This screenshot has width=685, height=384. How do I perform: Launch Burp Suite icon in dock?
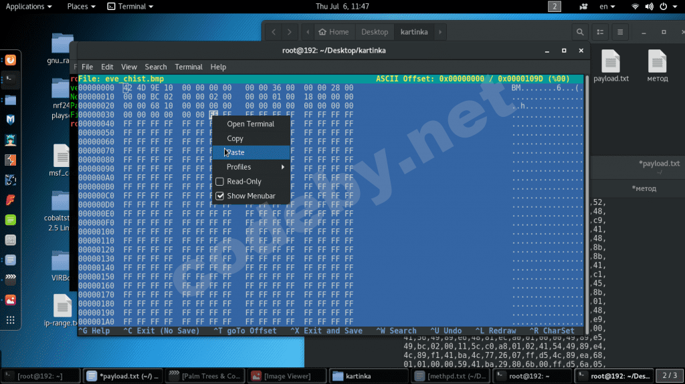click(11, 160)
